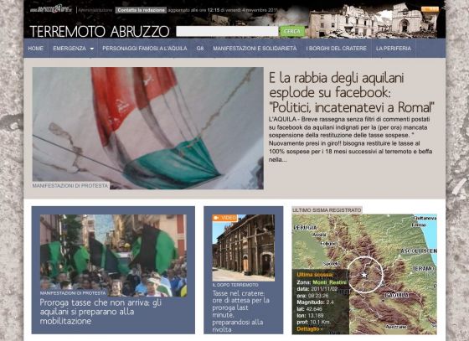Click ULTIMO SISMA REGISTRATO heading
Viewport: 469px width, 341px height.
pos(327,210)
